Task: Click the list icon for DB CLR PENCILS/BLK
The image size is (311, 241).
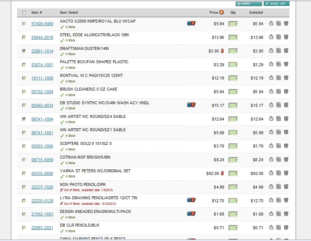Action: click(278, 227)
